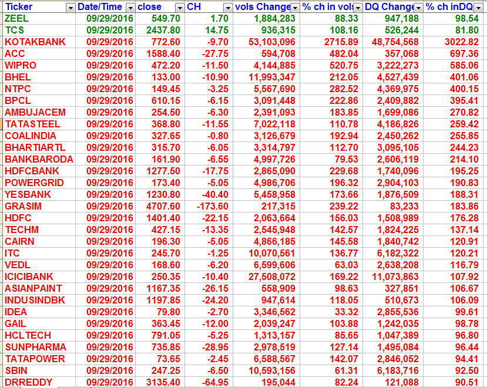Click the Ticker column header label
Viewport: 487px width, 388px height.
click(19, 7)
